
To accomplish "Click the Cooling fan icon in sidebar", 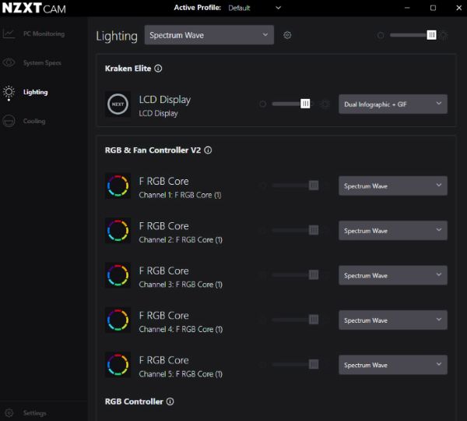I will (9, 121).
